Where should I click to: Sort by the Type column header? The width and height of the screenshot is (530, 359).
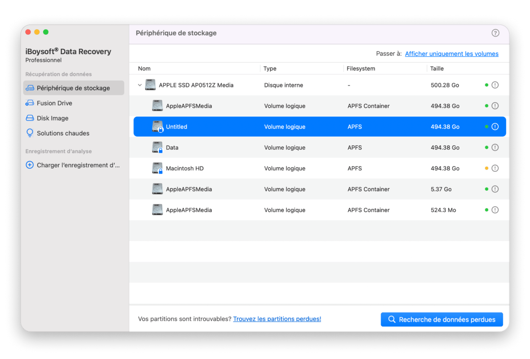click(x=270, y=69)
